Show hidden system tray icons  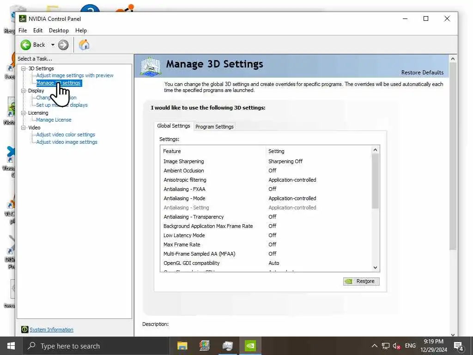[374, 346]
